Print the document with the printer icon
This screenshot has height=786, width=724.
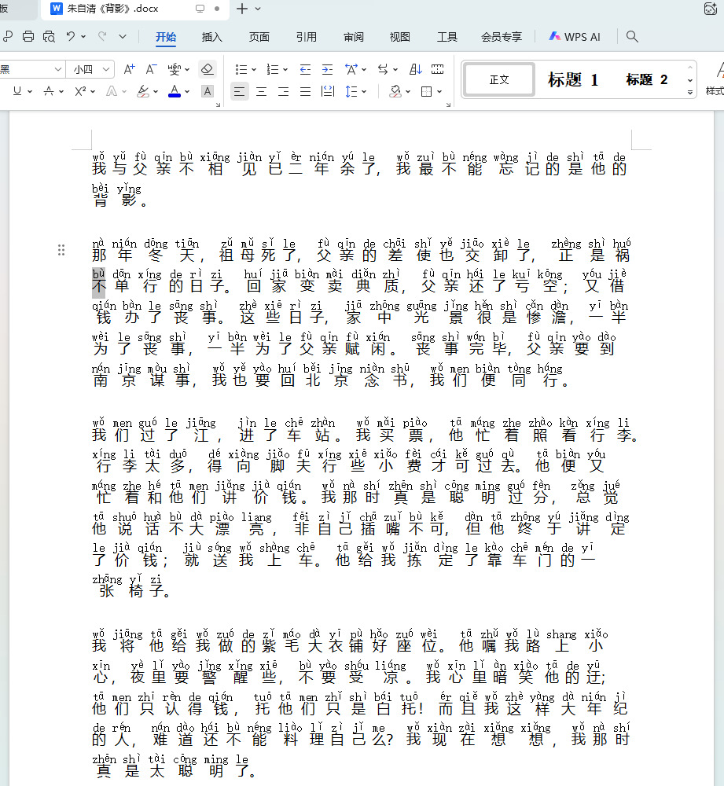click(x=28, y=36)
